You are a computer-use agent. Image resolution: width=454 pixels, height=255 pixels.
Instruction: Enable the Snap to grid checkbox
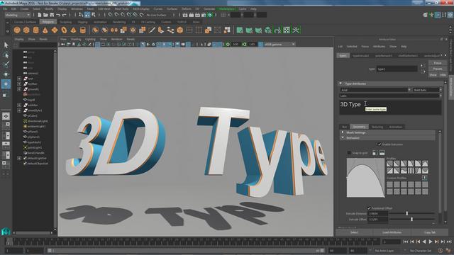tap(349, 153)
